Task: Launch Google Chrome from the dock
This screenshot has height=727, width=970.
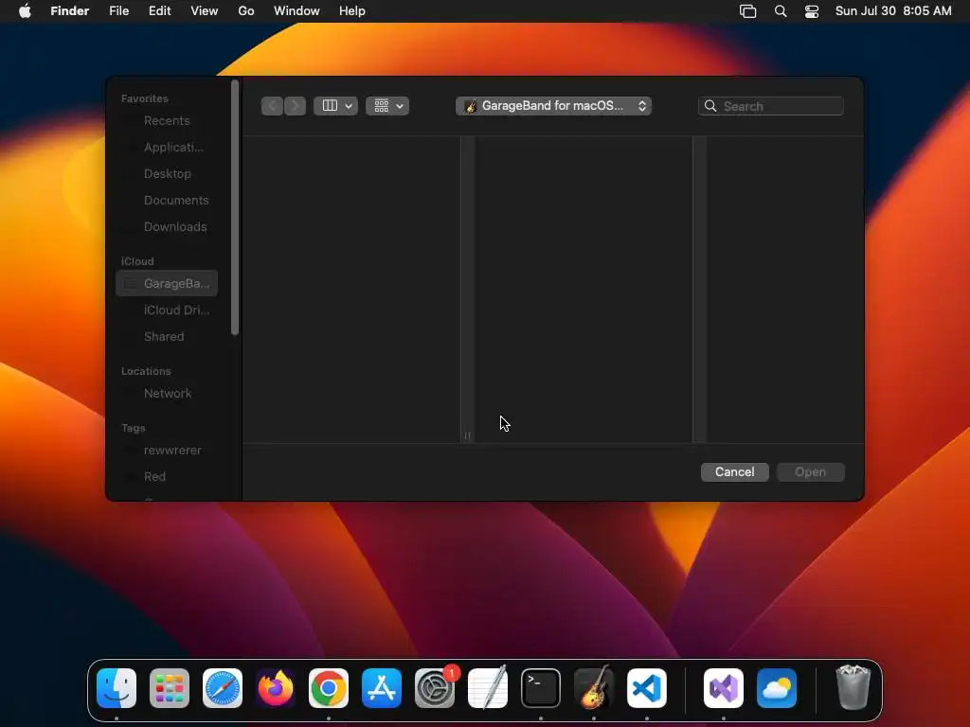Action: point(329,688)
